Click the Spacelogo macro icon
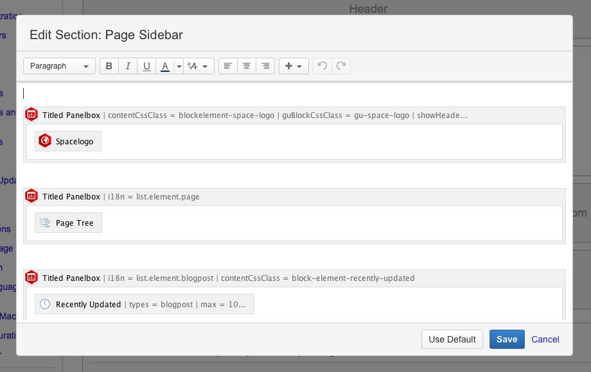The height and width of the screenshot is (372, 591). tap(45, 140)
